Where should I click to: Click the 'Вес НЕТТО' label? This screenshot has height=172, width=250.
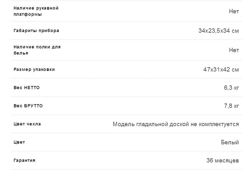[x=27, y=87]
